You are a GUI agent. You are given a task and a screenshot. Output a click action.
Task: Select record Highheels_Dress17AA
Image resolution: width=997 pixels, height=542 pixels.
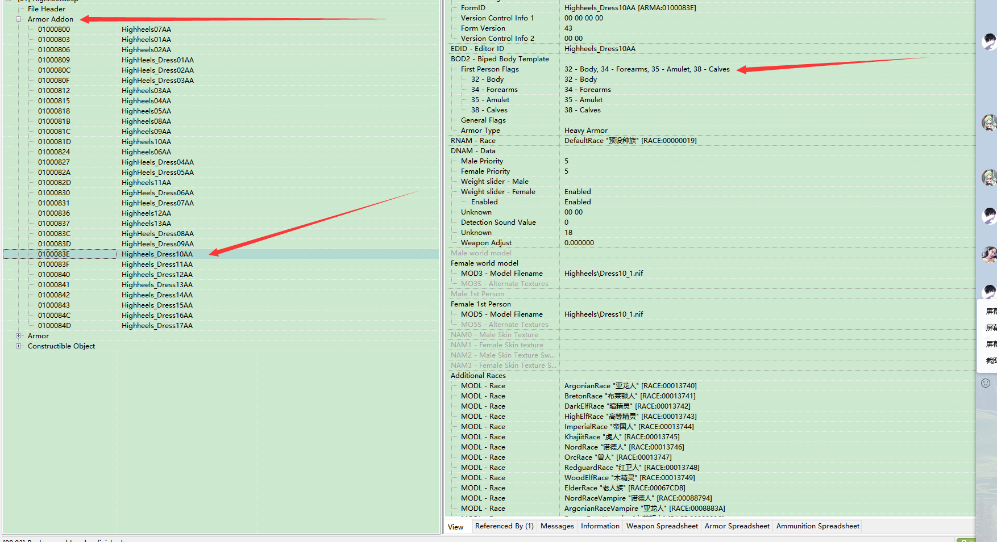coord(157,325)
